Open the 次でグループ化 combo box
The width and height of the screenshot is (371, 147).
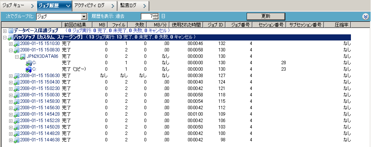click(x=62, y=17)
